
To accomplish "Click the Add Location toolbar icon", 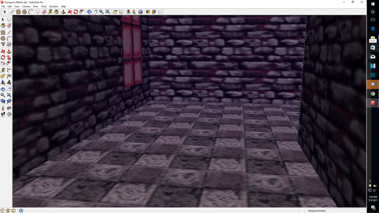I will coord(114,12).
